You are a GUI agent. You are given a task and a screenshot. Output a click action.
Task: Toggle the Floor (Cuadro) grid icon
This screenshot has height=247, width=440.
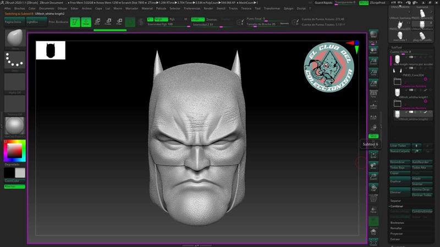point(373,105)
